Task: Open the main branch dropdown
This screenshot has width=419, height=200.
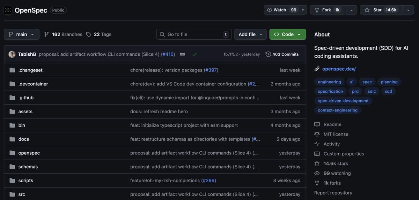Action: [x=22, y=34]
